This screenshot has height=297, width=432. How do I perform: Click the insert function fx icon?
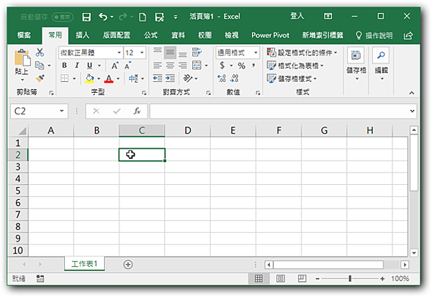pyautogui.click(x=137, y=111)
